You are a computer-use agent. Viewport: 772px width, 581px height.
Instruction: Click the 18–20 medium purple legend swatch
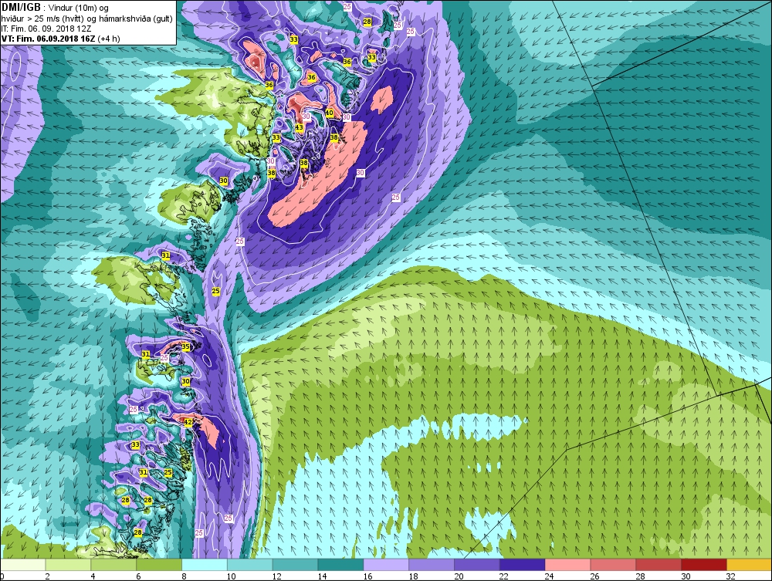(x=432, y=565)
